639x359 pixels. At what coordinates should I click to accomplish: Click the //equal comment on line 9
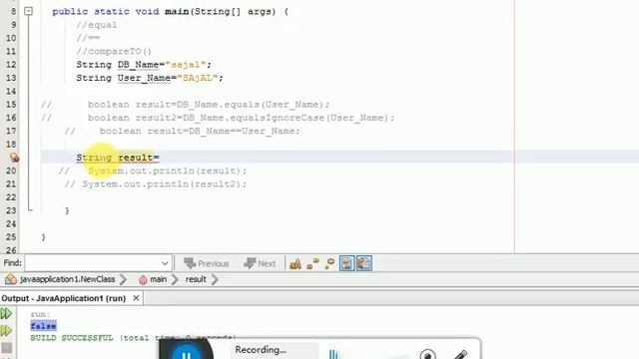click(x=97, y=25)
